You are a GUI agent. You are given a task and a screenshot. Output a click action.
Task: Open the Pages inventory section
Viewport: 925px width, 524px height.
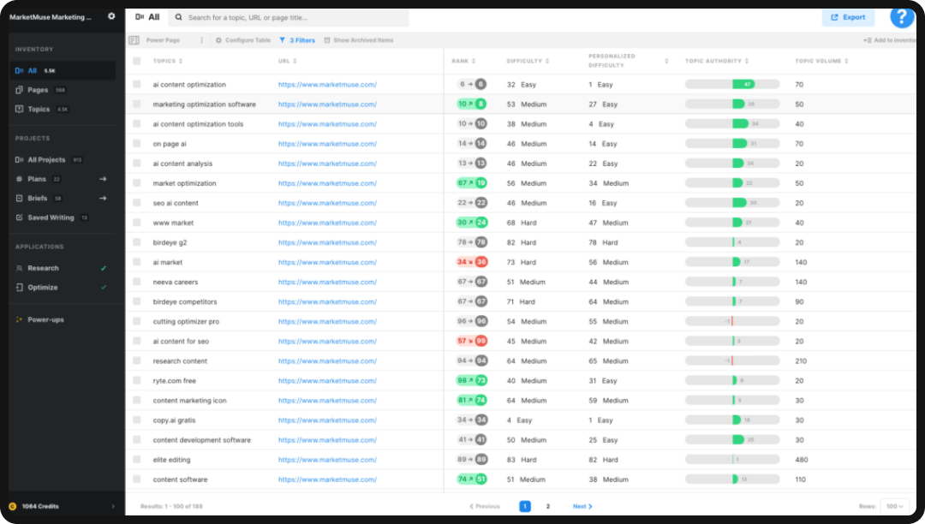pos(37,89)
